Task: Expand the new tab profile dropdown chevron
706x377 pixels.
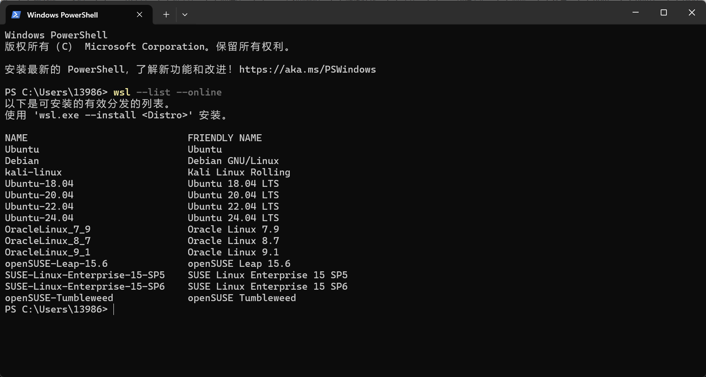Action: coord(185,15)
